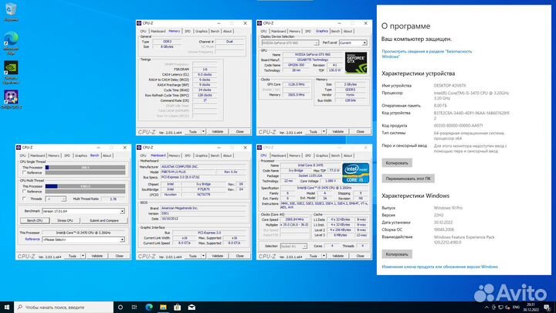
Task: Open the Recycle Bin desktop icon
Action: click(x=11, y=12)
